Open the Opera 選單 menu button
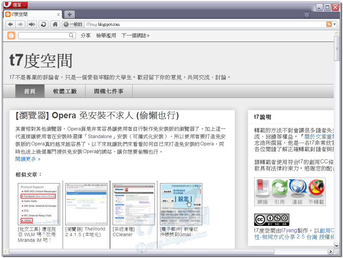Screen dimensions: 343x258 15,5
